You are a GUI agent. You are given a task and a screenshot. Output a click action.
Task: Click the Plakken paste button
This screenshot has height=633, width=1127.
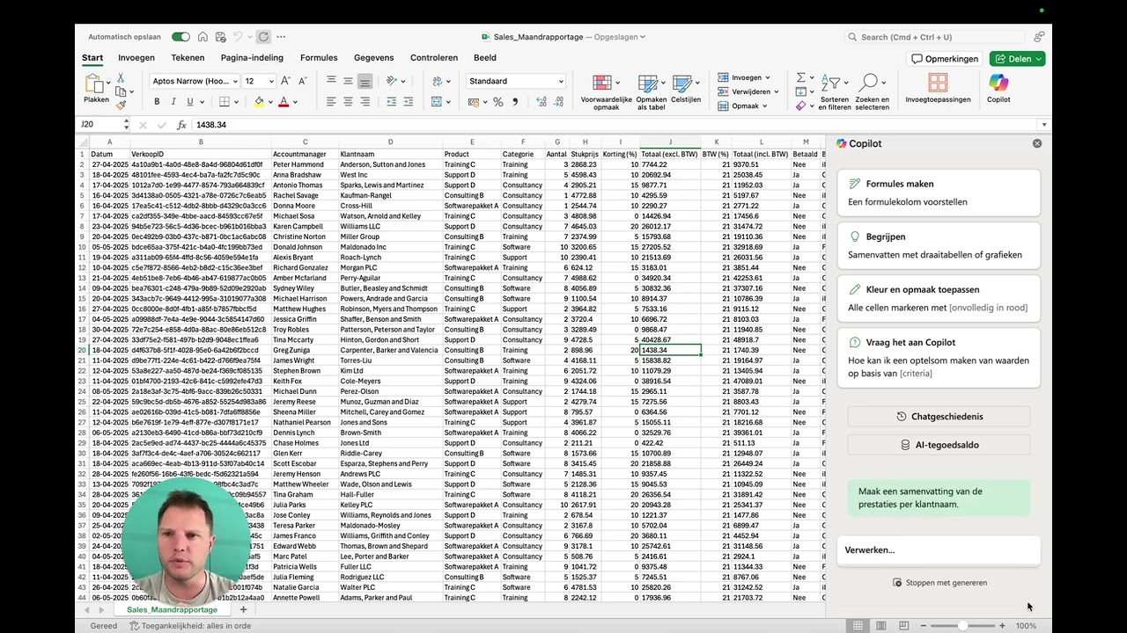[96, 90]
